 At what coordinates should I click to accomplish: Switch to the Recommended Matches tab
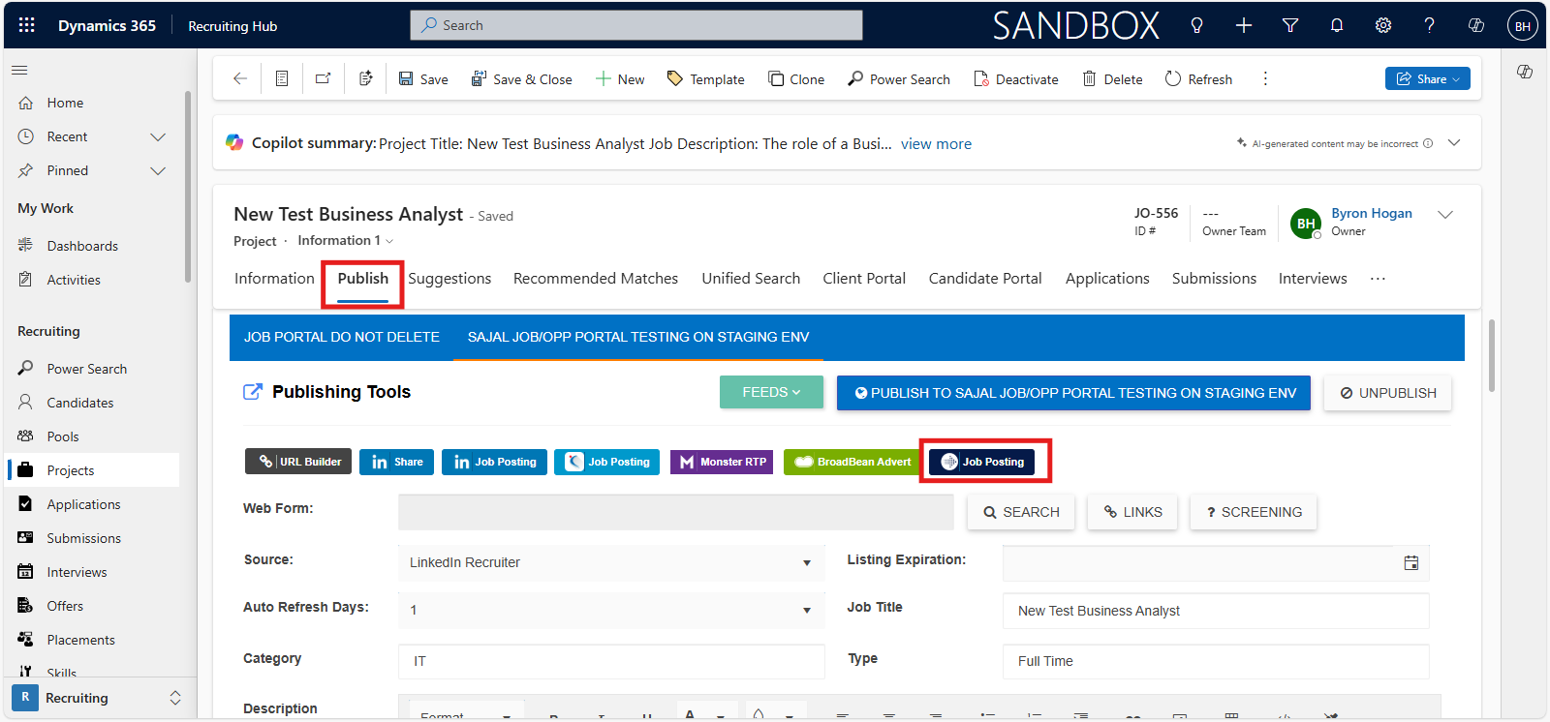tap(596, 278)
